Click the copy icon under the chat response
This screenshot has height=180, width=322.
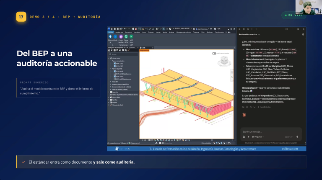(243, 107)
